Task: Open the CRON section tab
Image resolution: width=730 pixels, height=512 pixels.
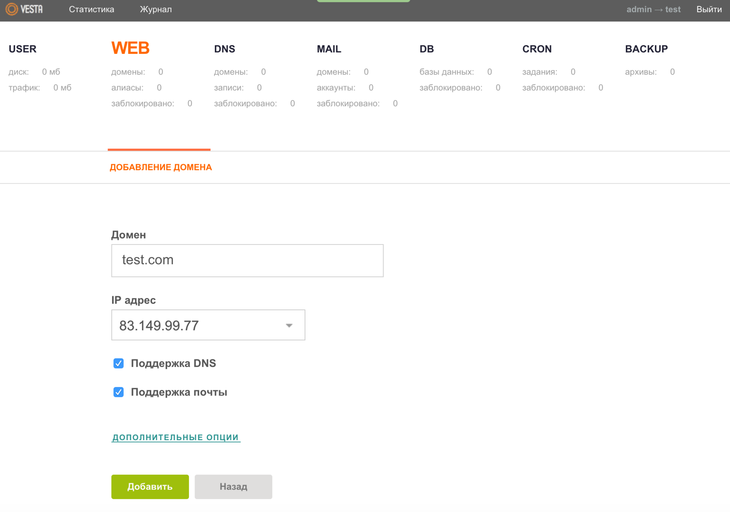Action: pos(536,49)
